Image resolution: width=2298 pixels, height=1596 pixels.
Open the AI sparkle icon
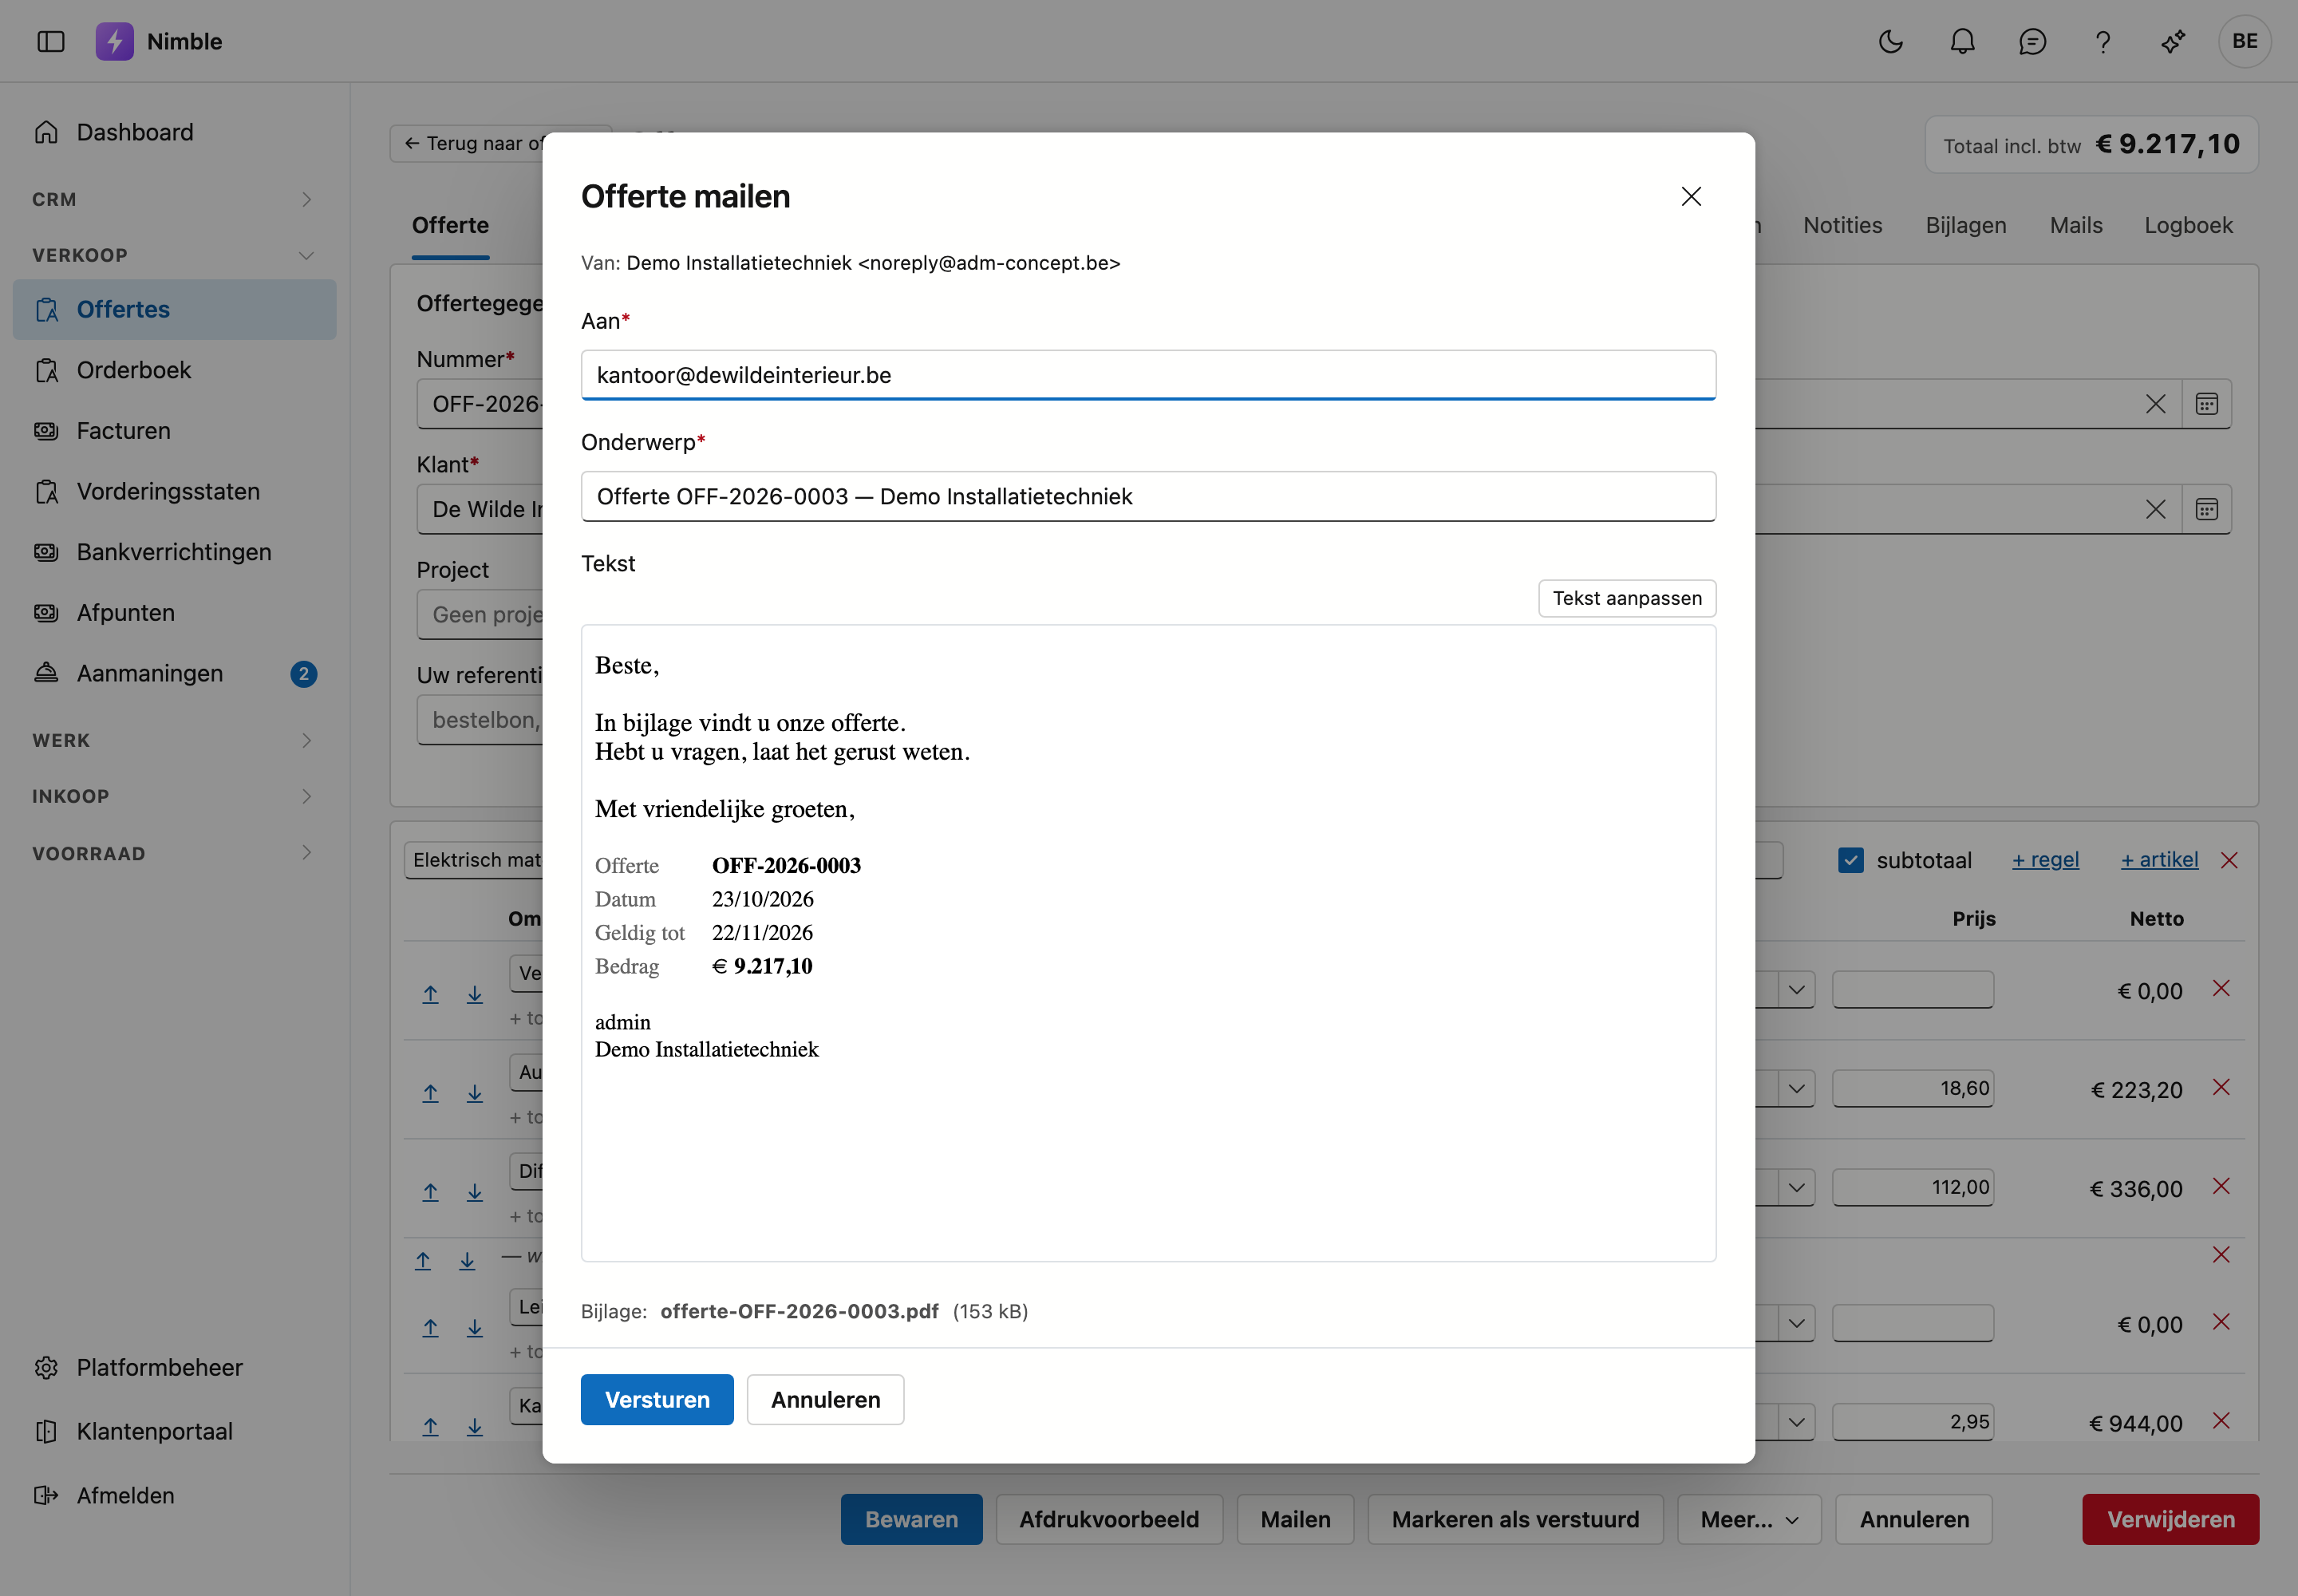[x=2172, y=41]
